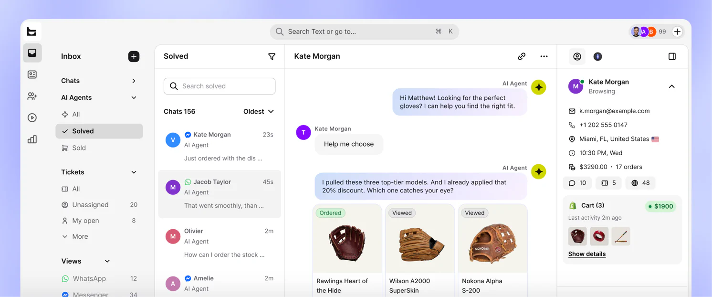This screenshot has width=712, height=297.
Task: Open the three-dots menu for Kate Morgan chat
Action: (x=544, y=56)
